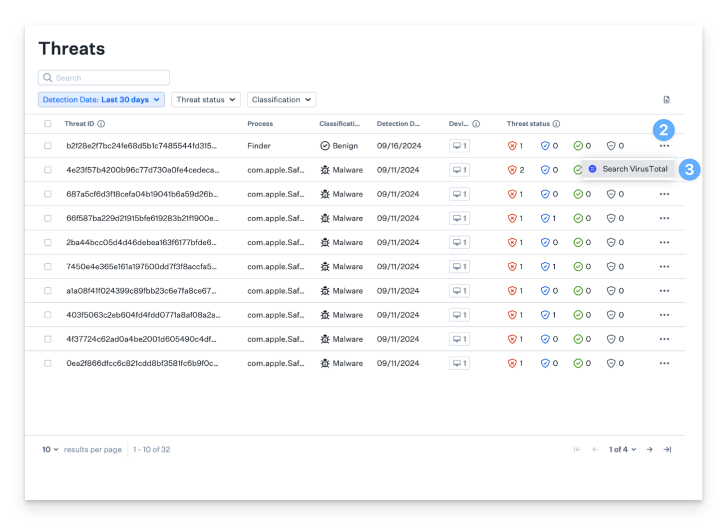Click the 09/16/2024 detection date cell
The image size is (728, 525).
[x=399, y=146]
